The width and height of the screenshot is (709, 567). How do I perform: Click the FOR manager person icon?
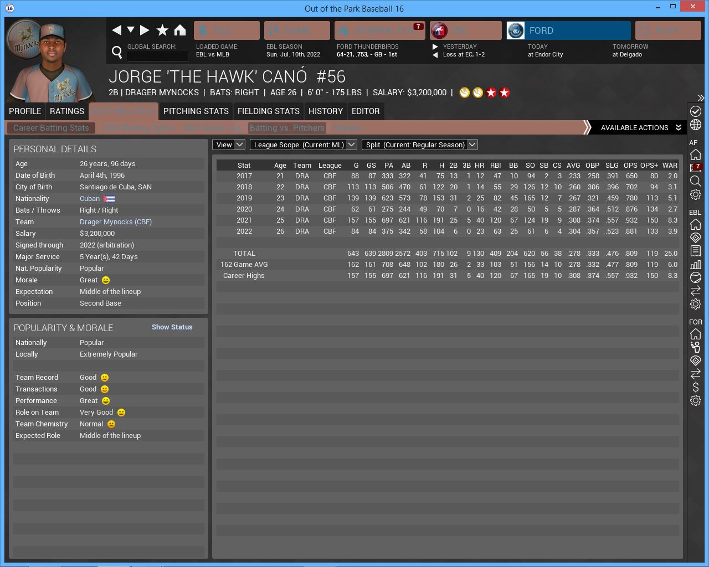click(x=696, y=347)
